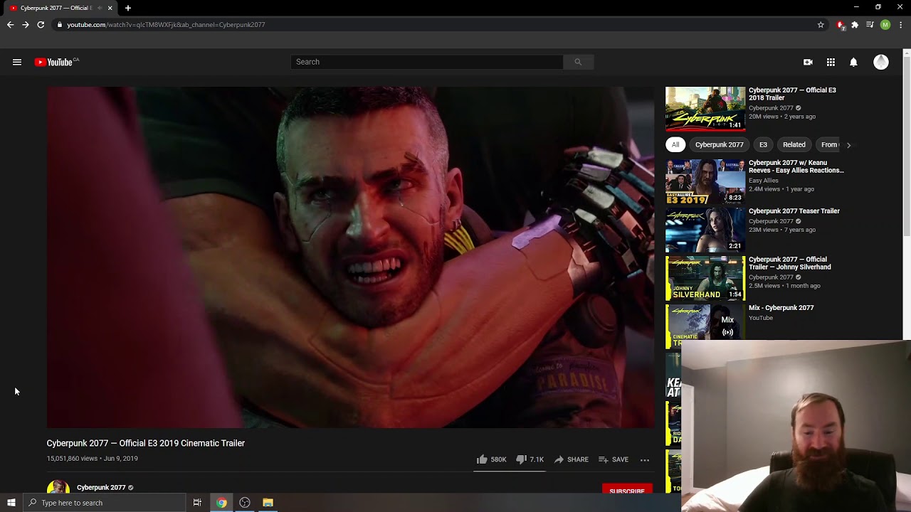Screen dimensions: 911x512
Task: Click the YouTube logo to go home
Action: (x=54, y=63)
